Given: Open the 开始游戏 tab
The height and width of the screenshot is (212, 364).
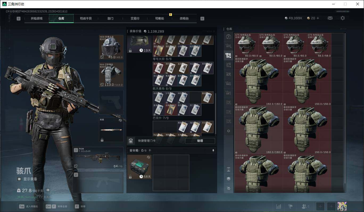Looking at the screenshot, I should click(36, 18).
